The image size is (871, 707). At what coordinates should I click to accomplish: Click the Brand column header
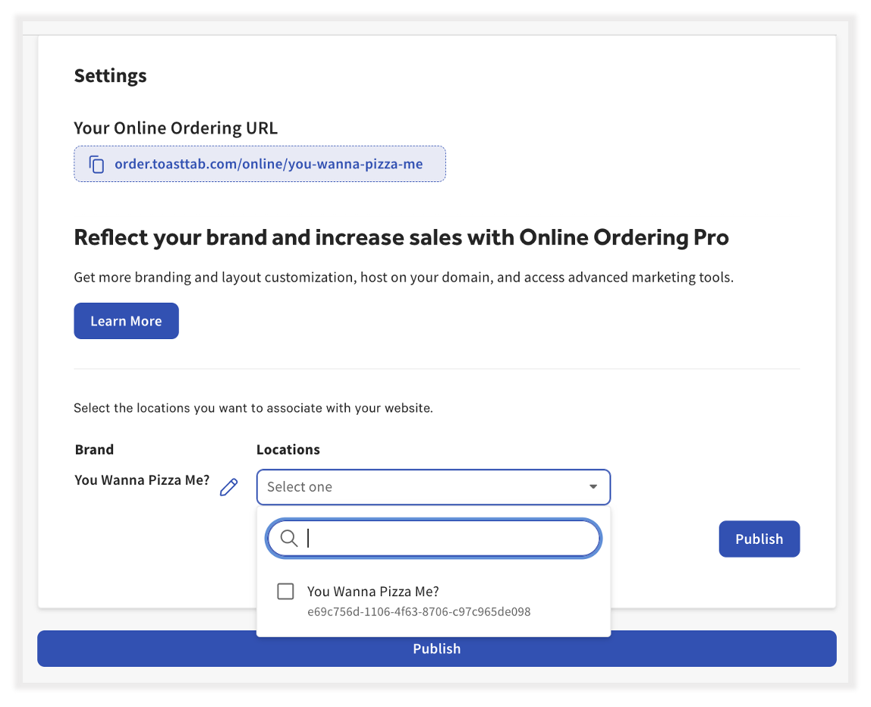click(94, 449)
